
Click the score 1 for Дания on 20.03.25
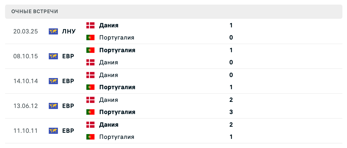pyautogui.click(x=231, y=25)
